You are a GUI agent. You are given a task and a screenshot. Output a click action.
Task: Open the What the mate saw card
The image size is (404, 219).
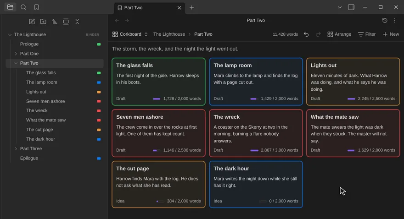point(353,133)
